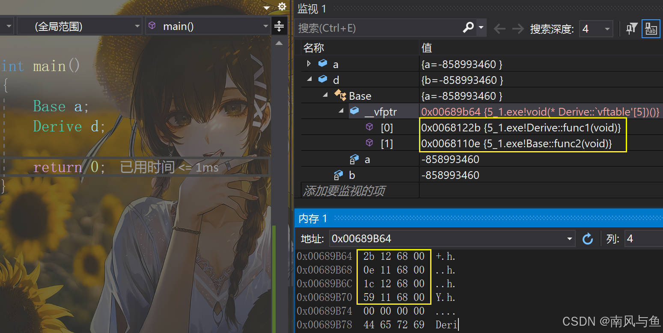This screenshot has width=663, height=333.
Task: Click the 'int main()' code line
Action: 40,66
